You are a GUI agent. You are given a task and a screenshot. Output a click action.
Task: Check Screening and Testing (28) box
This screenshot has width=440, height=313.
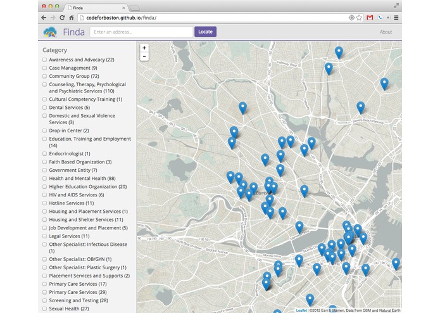(x=44, y=300)
